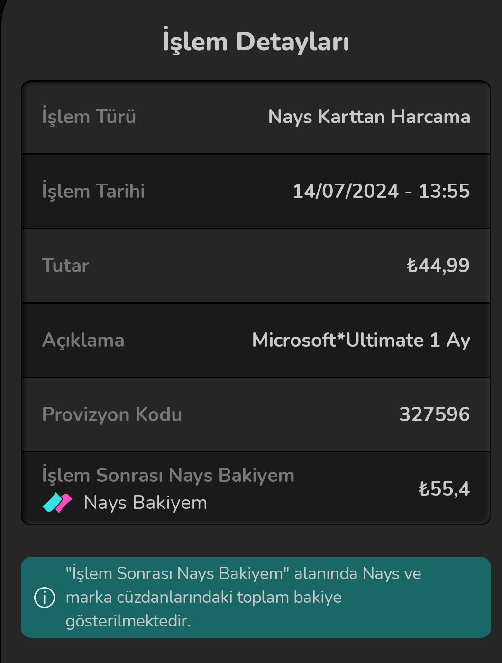Select the Nays Karttan Harcama value
This screenshot has height=663, width=502.
[x=369, y=117]
